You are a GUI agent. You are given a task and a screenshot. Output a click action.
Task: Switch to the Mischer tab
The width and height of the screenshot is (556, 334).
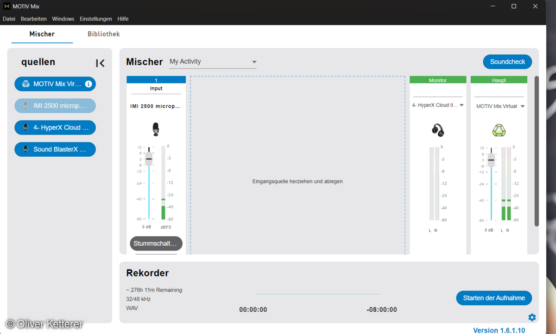click(x=42, y=34)
